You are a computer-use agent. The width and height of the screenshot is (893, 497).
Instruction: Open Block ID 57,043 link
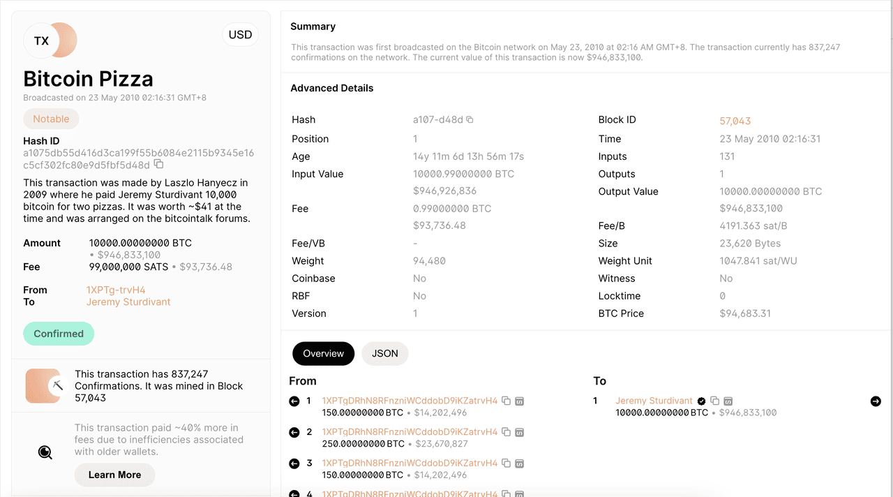point(735,121)
